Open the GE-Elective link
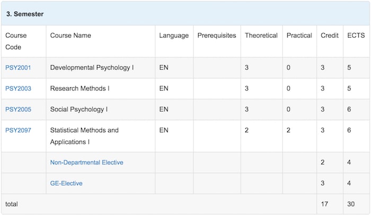The image size is (371, 215). click(x=66, y=183)
